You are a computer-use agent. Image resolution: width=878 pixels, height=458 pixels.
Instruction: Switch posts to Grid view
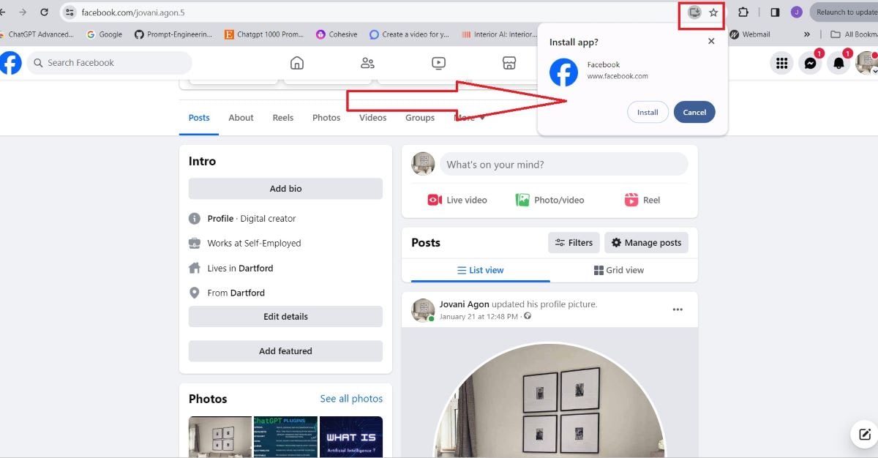tap(618, 270)
